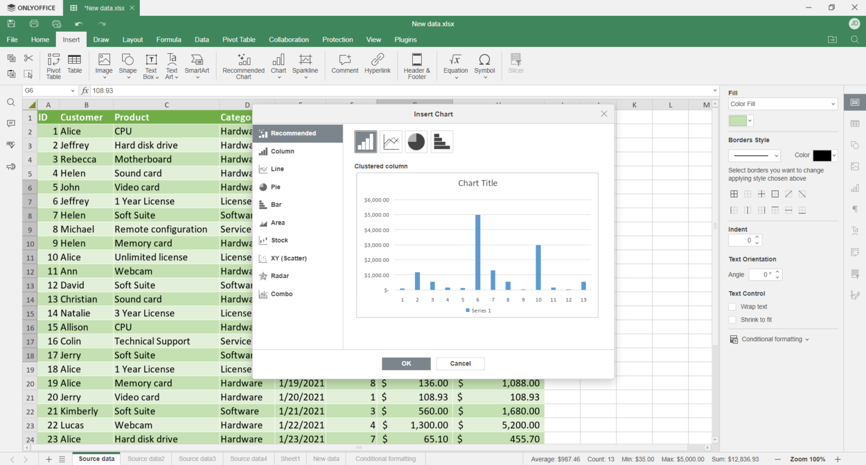Enable Shrink to fit
Screen dimensions: 866x465
pyautogui.click(x=732, y=319)
